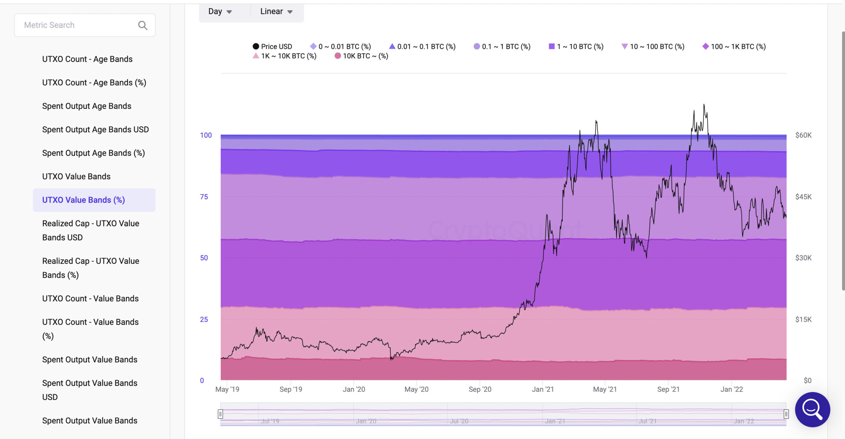Click the right handle of the range navigator
The image size is (845, 439).
coord(786,414)
